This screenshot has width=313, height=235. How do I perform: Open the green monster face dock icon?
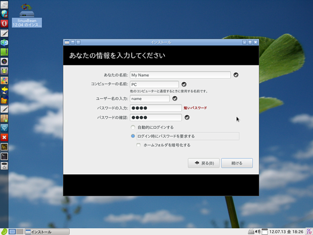pos(4,71)
